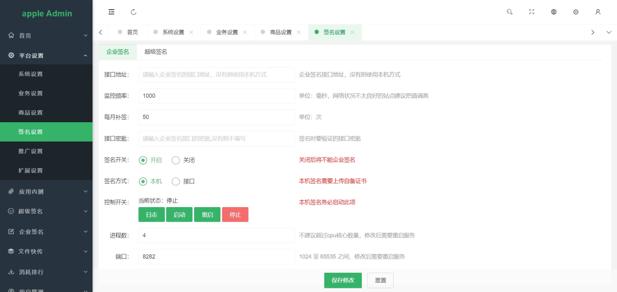The image size is (617, 292).
Task: Click the refresh icon in top bar
Action: [x=134, y=12]
